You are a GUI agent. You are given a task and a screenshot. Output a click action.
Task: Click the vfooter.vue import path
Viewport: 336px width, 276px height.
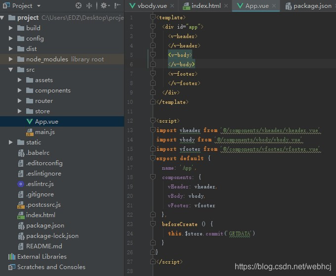(x=270, y=149)
